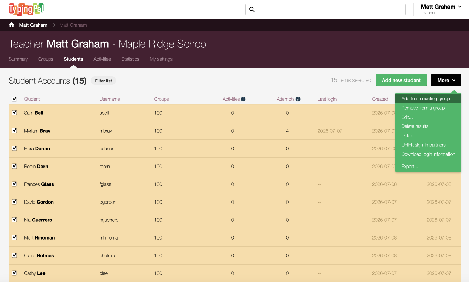Sort by Student column header
This screenshot has height=282, width=469.
pos(32,99)
